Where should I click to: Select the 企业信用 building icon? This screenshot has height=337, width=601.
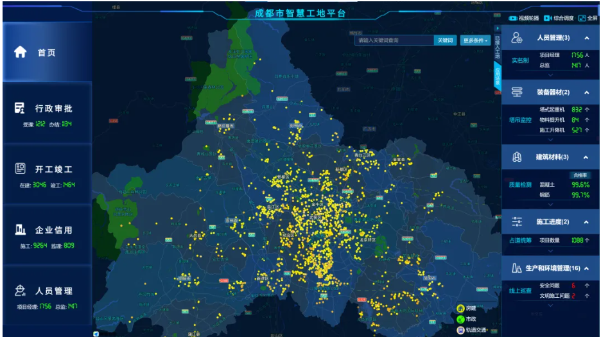[x=21, y=230]
